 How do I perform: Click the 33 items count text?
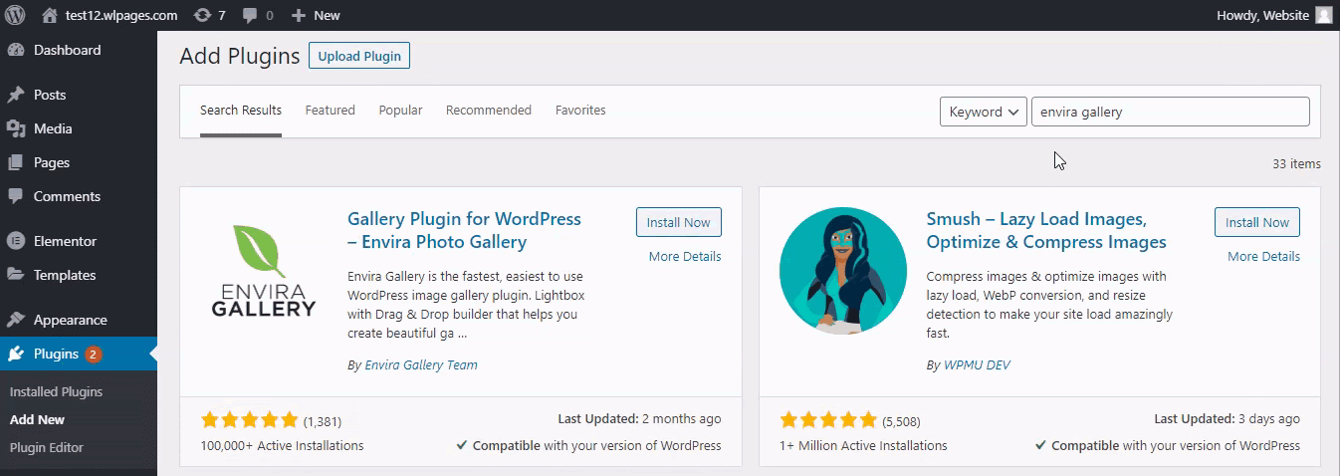(1296, 163)
